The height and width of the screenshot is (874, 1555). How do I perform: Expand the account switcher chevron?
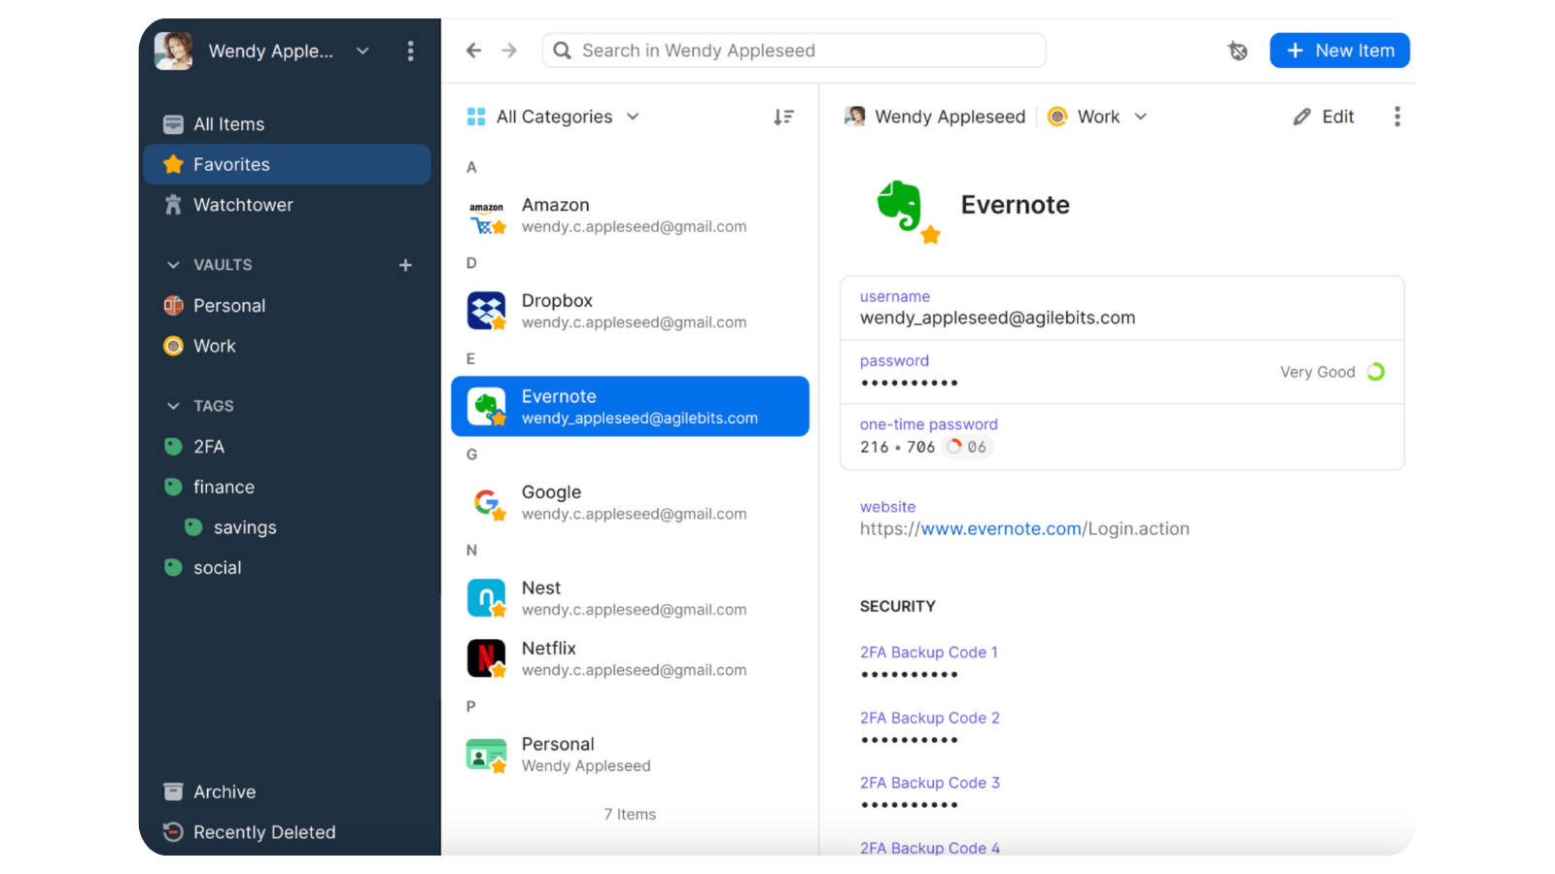[x=363, y=50]
